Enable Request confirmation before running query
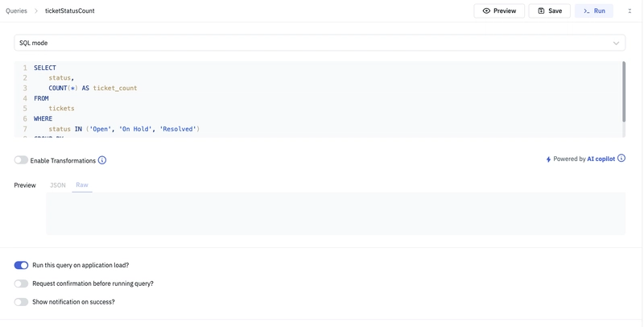This screenshot has width=644, height=327. click(x=21, y=284)
